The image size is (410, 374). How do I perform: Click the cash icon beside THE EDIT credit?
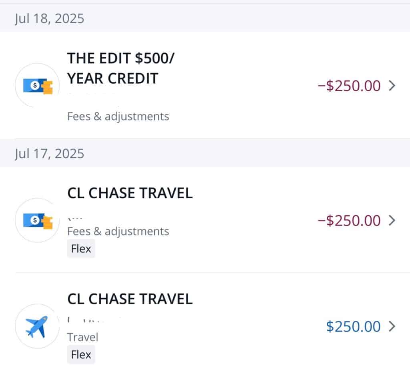click(x=38, y=86)
